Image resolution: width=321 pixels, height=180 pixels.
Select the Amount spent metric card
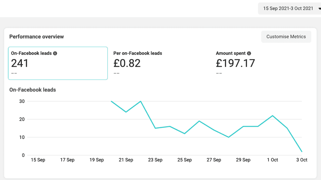(x=263, y=63)
